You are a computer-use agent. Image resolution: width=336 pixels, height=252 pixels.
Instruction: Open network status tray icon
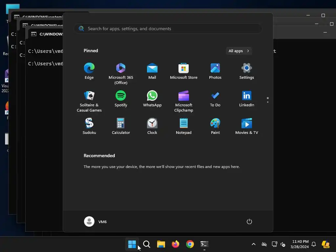pos(275,244)
